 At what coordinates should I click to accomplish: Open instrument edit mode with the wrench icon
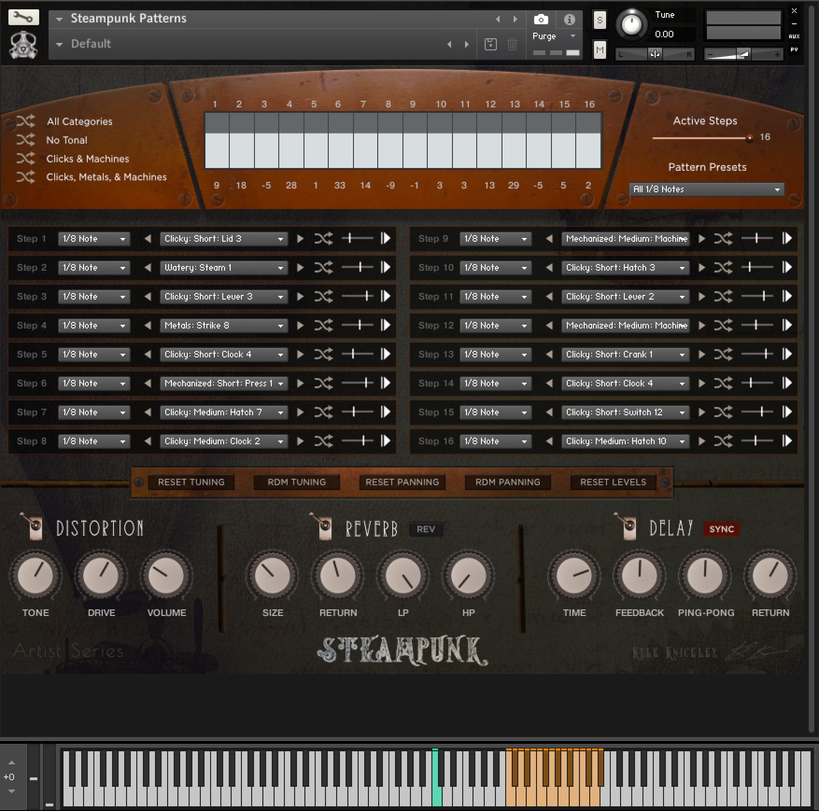click(x=23, y=17)
